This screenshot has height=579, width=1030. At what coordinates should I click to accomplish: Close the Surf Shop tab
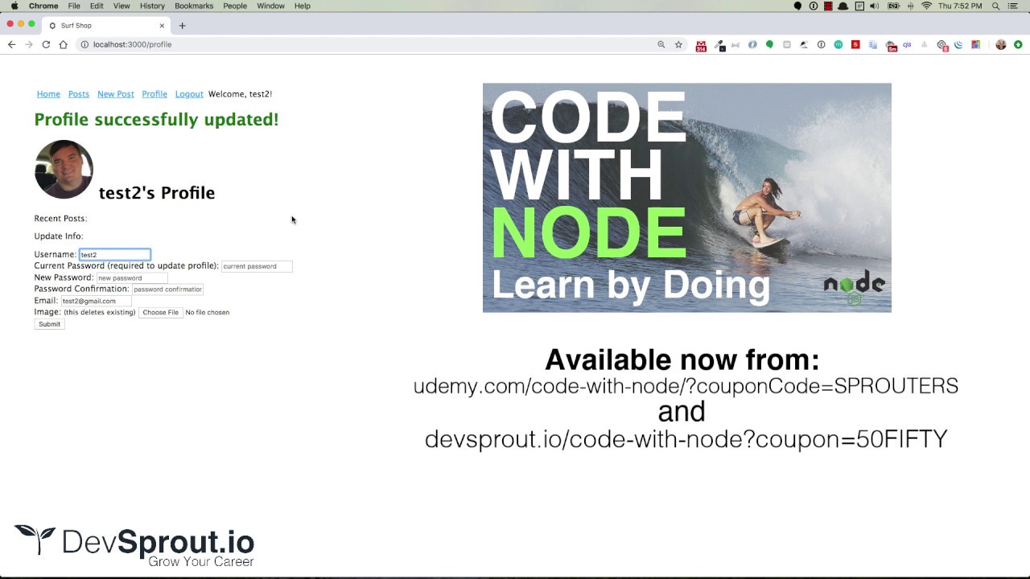pyautogui.click(x=162, y=25)
